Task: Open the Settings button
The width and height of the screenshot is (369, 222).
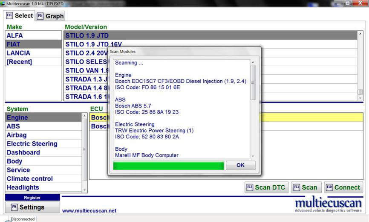Action: (x=32, y=207)
